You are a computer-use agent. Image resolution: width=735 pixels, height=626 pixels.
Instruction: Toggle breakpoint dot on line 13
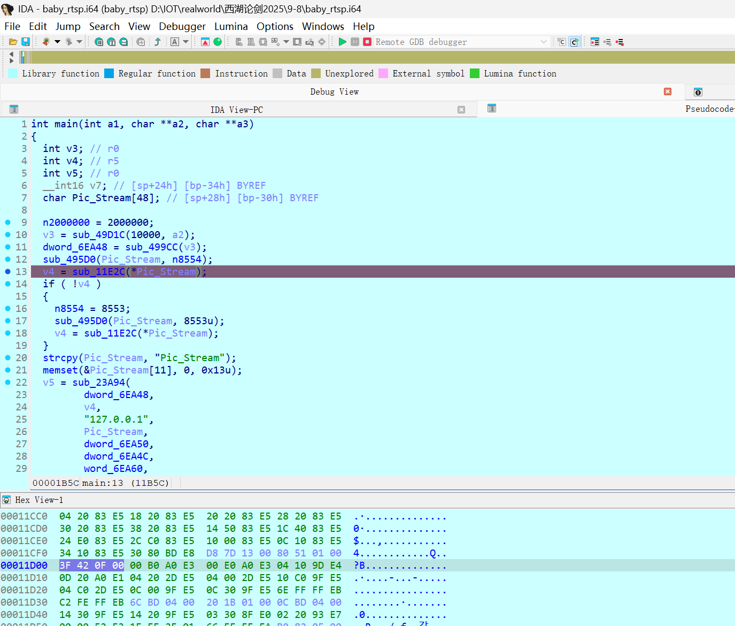pyautogui.click(x=8, y=272)
